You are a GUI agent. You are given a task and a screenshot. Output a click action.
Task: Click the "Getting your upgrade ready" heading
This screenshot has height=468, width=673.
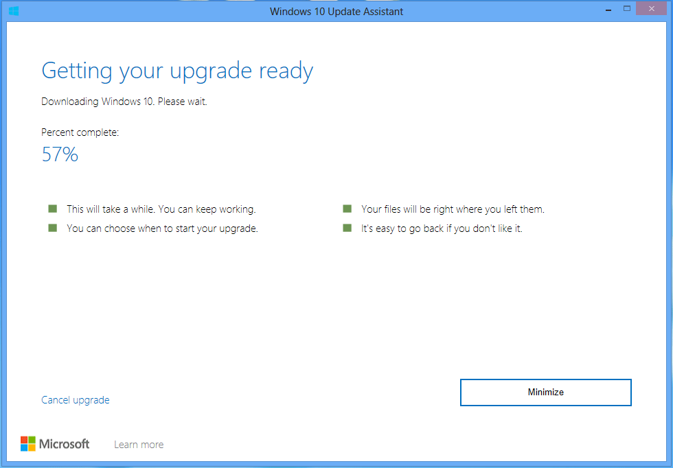(177, 71)
